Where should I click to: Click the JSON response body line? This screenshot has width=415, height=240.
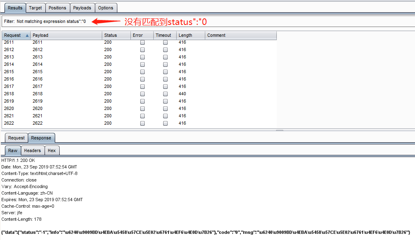coord(206,232)
